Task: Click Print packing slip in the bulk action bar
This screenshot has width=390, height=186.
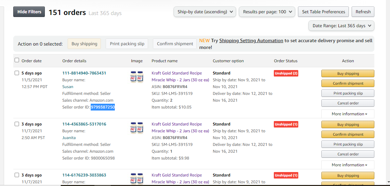Action: (x=127, y=44)
